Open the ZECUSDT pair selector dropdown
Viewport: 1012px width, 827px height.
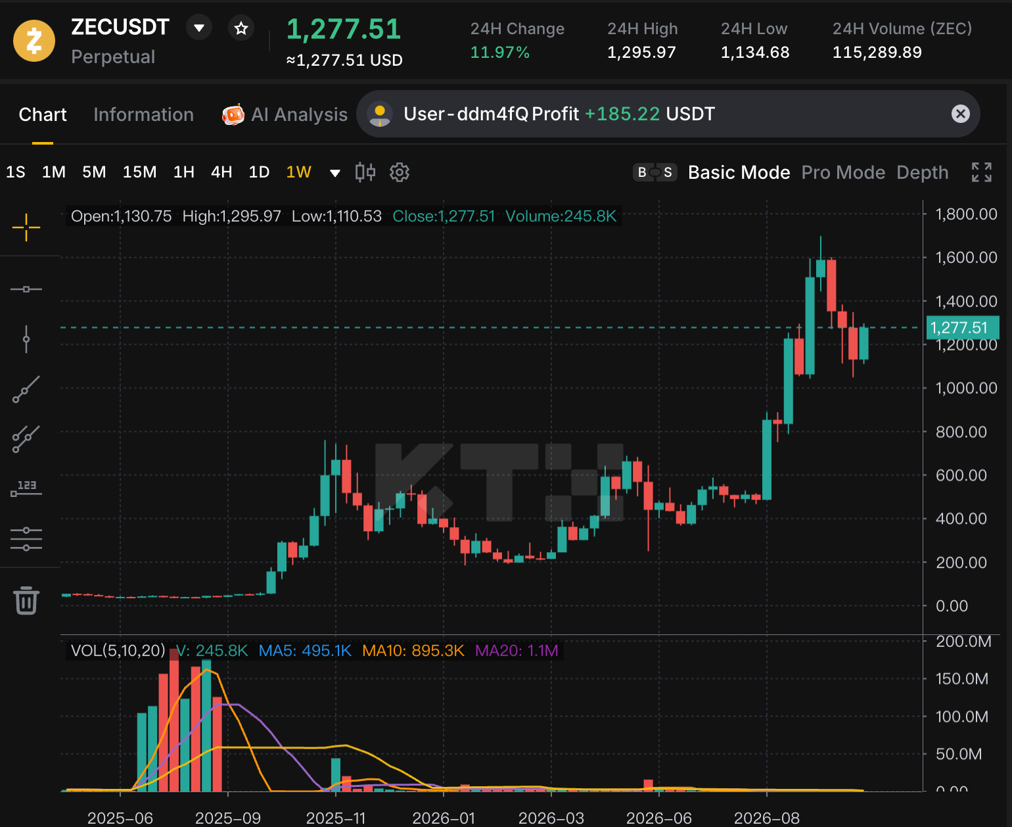tap(199, 28)
